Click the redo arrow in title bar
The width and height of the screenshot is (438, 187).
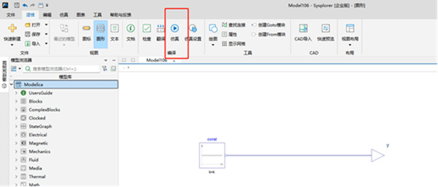[33, 5]
